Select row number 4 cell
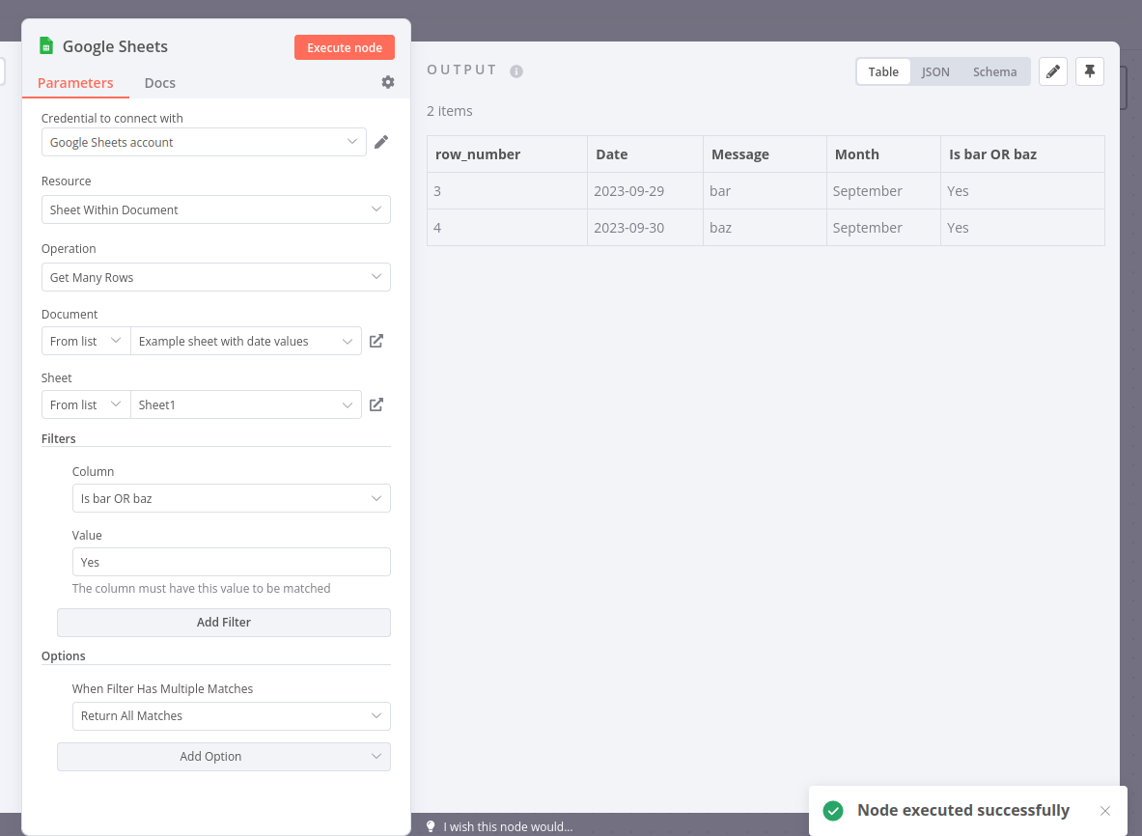1142x836 pixels. pyautogui.click(x=507, y=227)
